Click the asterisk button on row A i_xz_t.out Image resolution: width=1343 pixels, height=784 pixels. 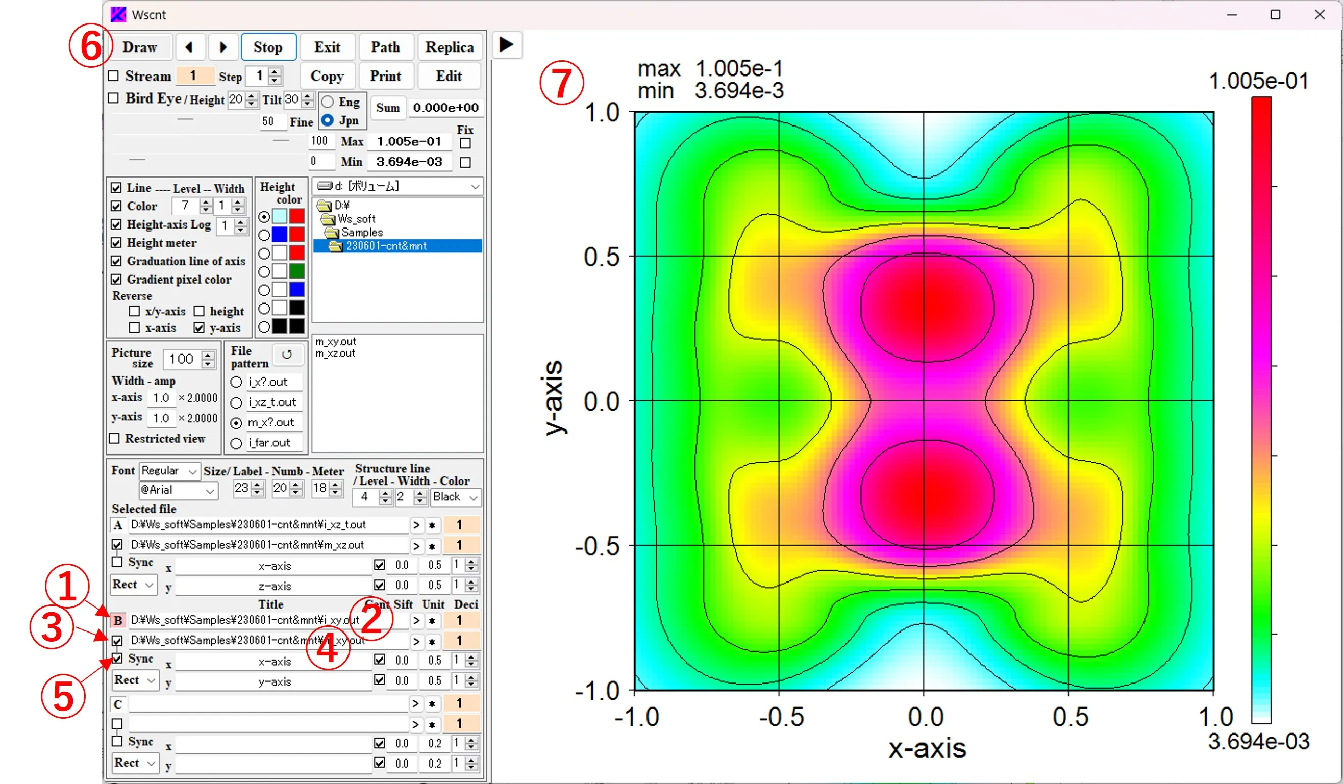(432, 525)
